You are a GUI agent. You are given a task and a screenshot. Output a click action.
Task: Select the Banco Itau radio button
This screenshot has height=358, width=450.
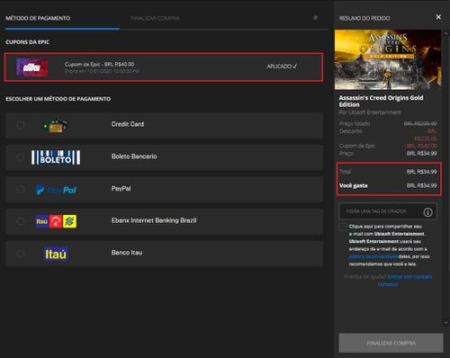coord(21,254)
